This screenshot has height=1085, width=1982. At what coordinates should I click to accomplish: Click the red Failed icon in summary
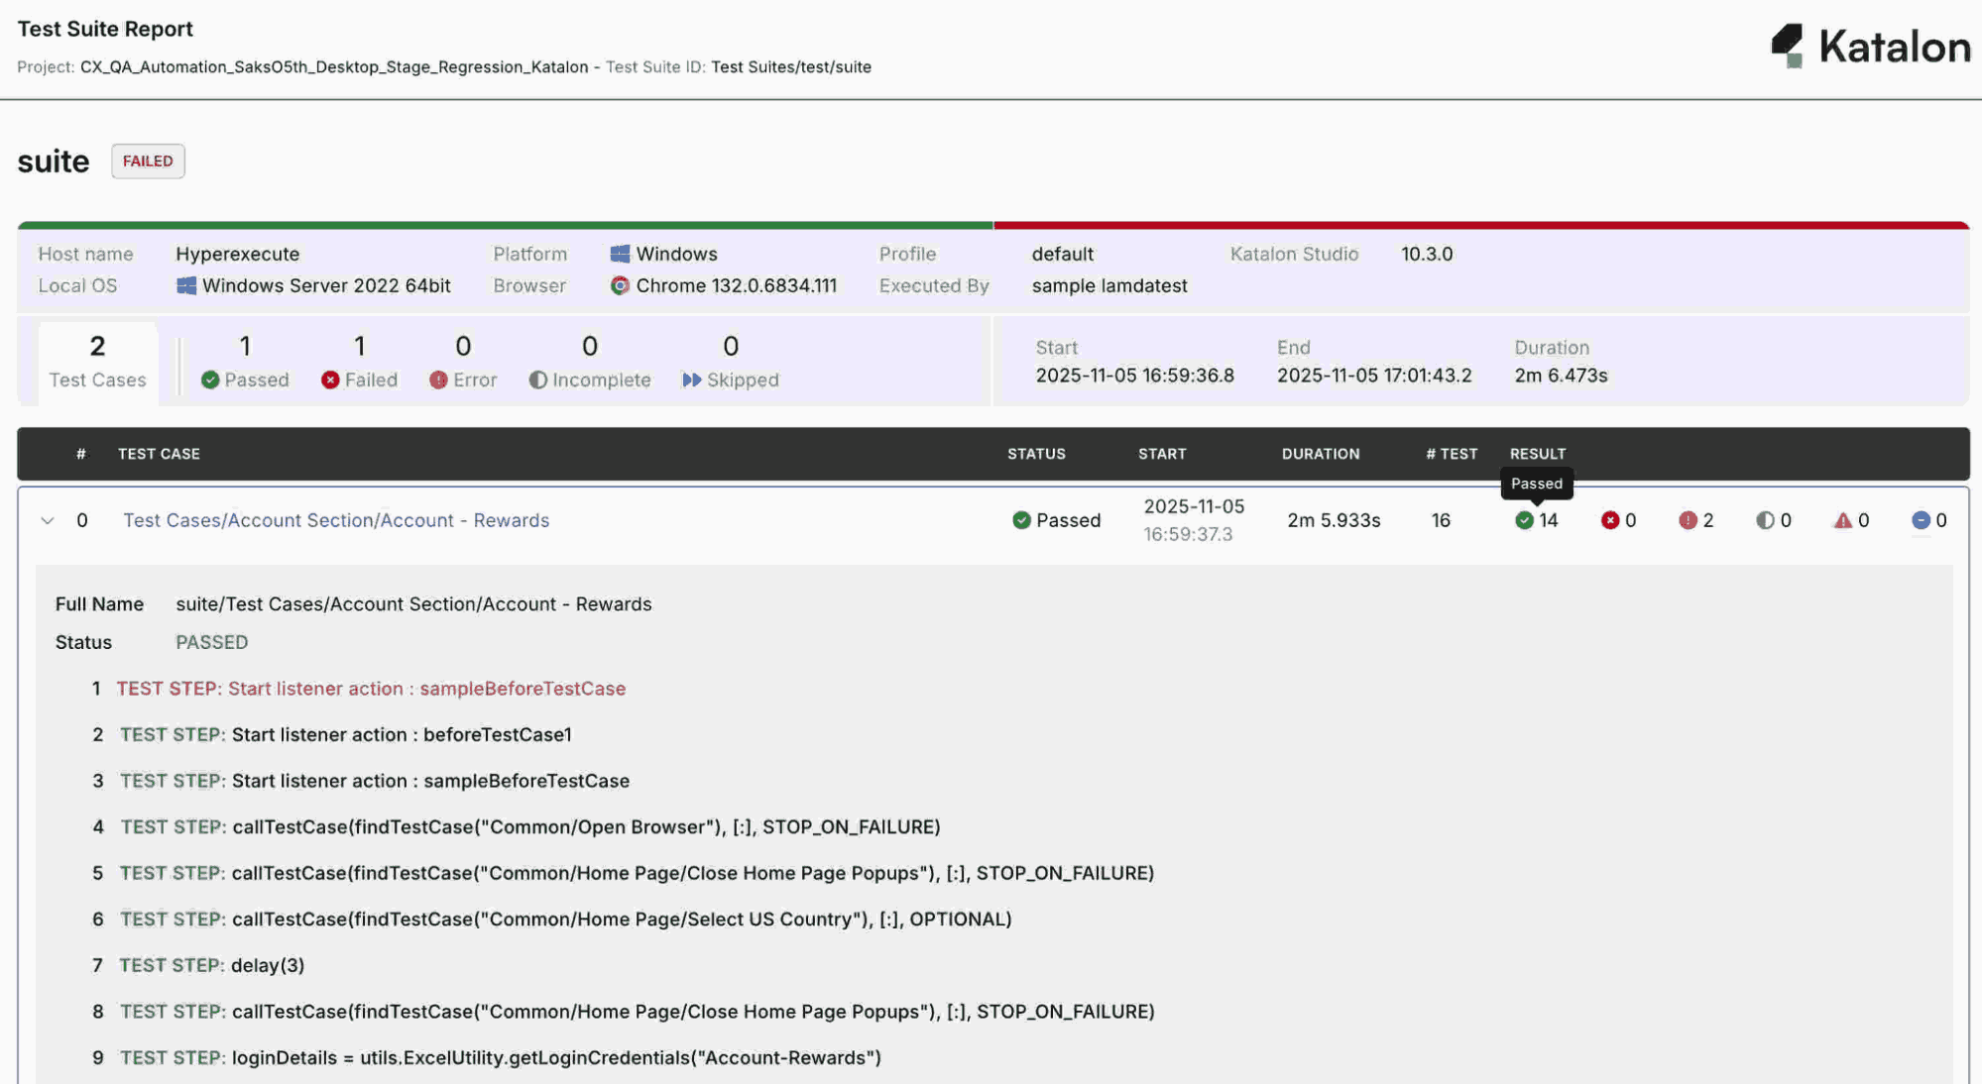click(x=330, y=380)
